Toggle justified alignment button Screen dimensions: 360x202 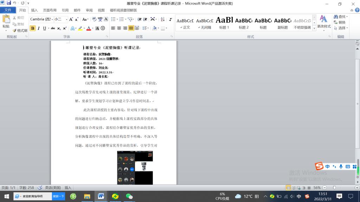click(131, 28)
